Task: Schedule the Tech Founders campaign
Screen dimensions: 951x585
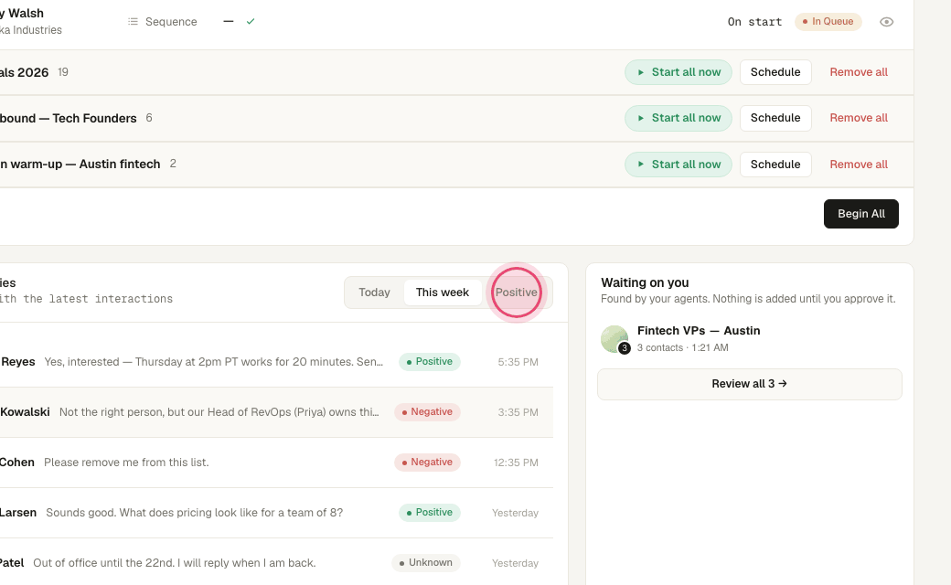Action: pos(775,118)
